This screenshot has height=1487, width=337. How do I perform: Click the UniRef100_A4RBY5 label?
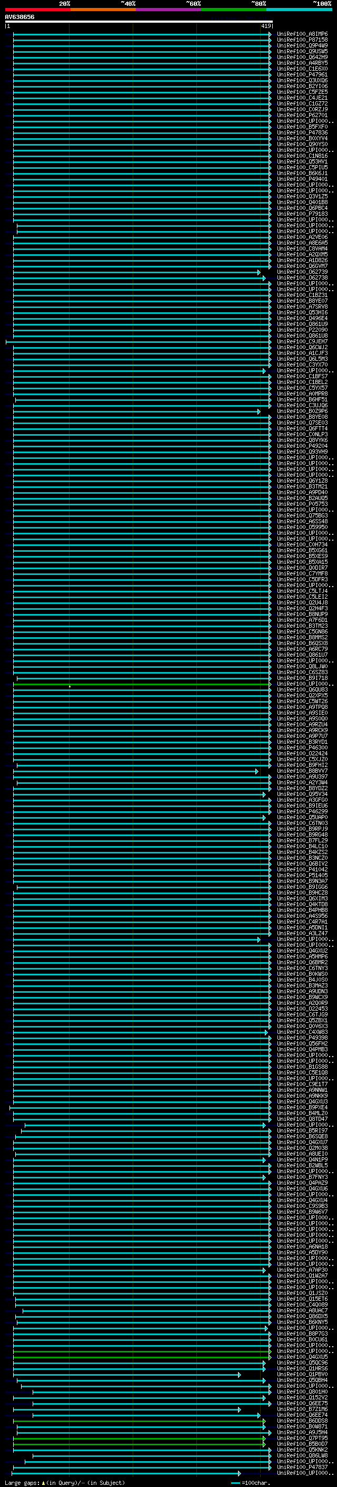(302, 63)
